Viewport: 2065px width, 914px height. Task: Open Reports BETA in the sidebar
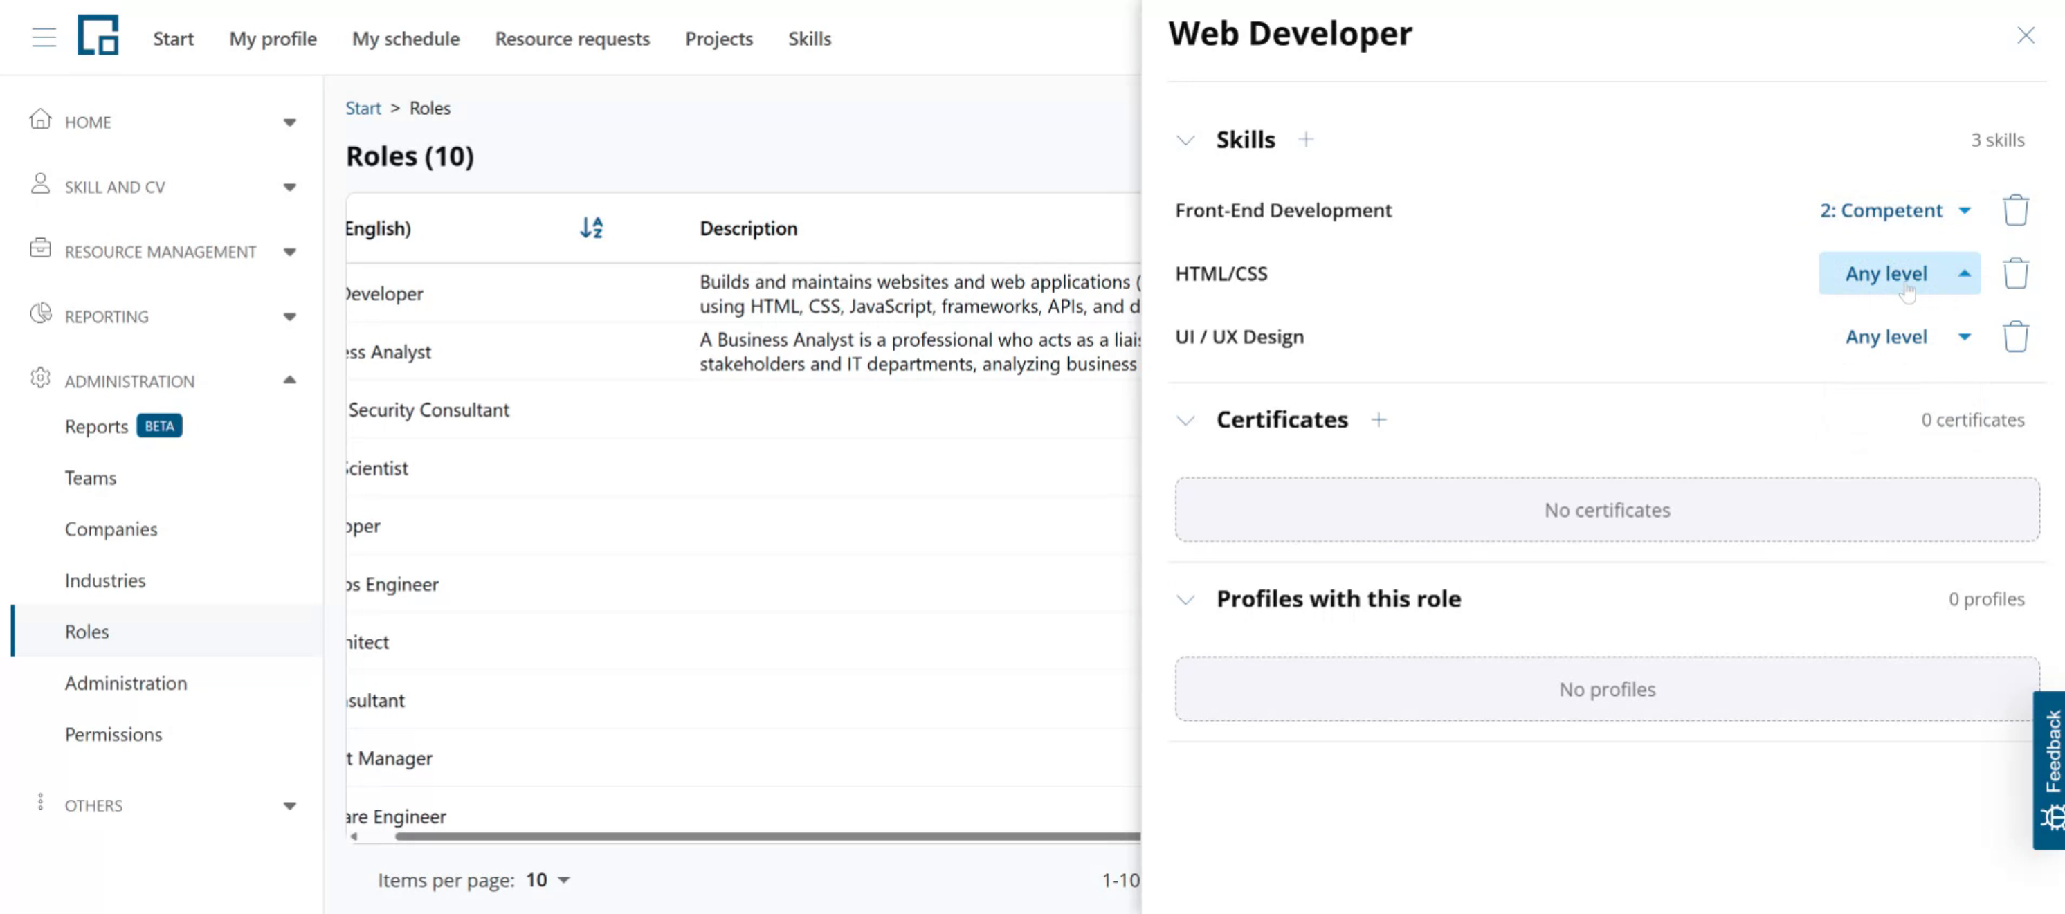(x=123, y=426)
